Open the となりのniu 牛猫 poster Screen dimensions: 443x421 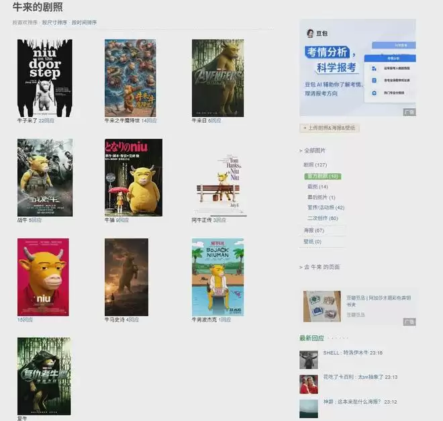(x=134, y=177)
